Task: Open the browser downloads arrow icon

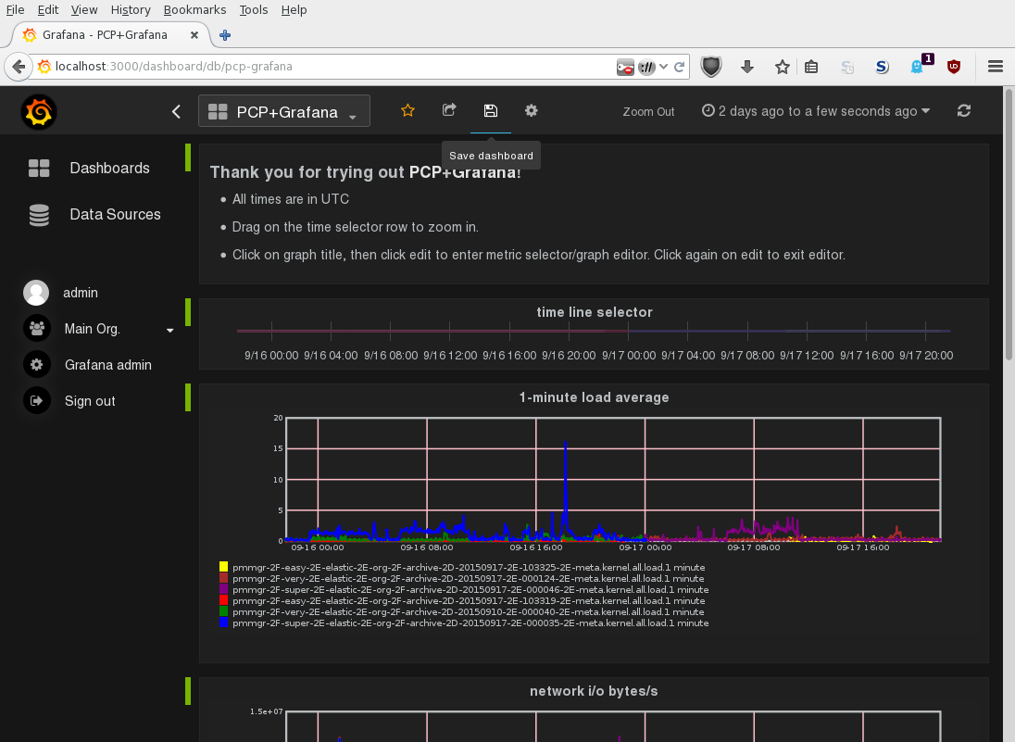Action: [747, 67]
